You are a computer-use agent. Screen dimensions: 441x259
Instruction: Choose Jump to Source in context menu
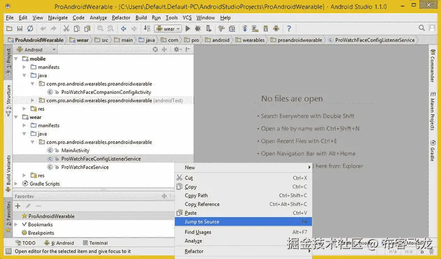click(243, 222)
